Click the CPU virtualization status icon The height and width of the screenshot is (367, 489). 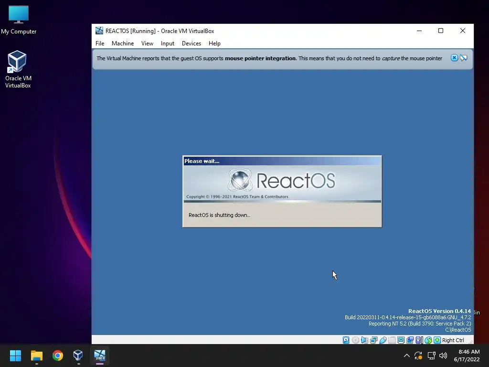coord(418,340)
